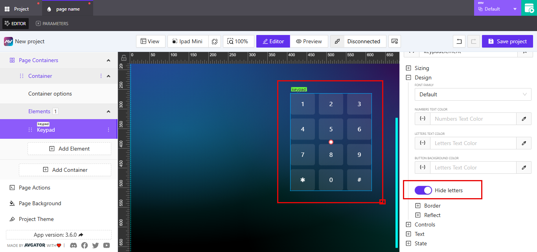Viewport: 537px width, 252px height.
Task: Click the device rotation icon in the toolbar
Action: [215, 41]
